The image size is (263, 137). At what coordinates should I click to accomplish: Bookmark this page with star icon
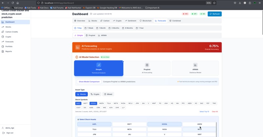[x=214, y=3]
